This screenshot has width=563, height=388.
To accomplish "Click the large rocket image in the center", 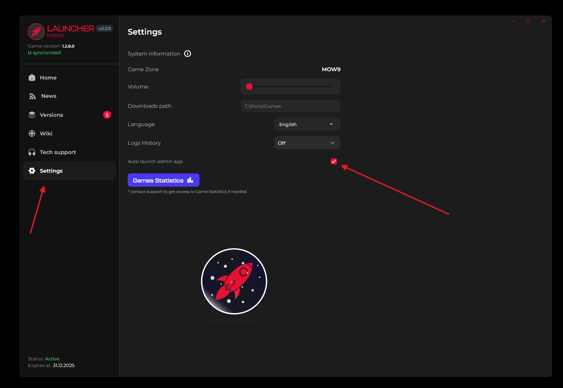I will [x=234, y=281].
